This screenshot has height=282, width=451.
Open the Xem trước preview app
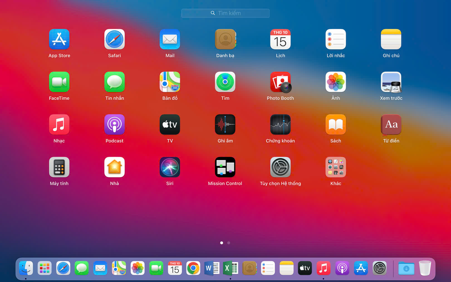391,82
